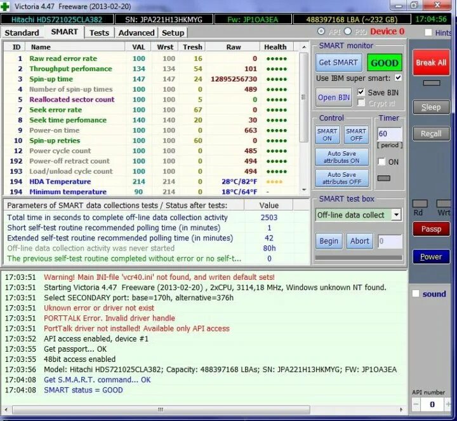
Task: Enable the Hints checkbox
Action: [x=428, y=32]
